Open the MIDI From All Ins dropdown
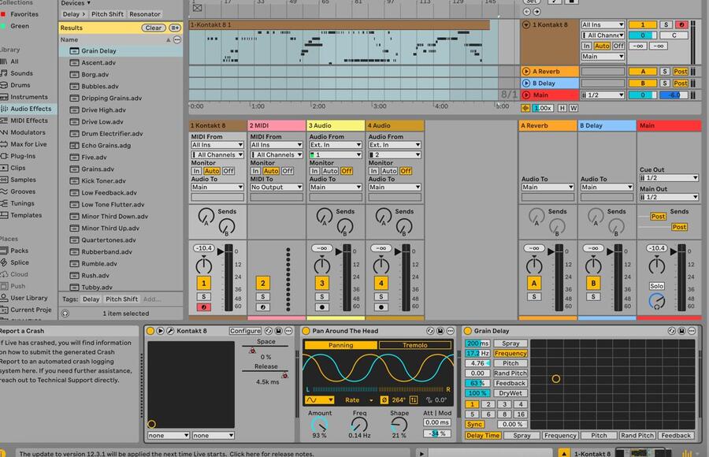The width and height of the screenshot is (709, 457). pyautogui.click(x=217, y=145)
